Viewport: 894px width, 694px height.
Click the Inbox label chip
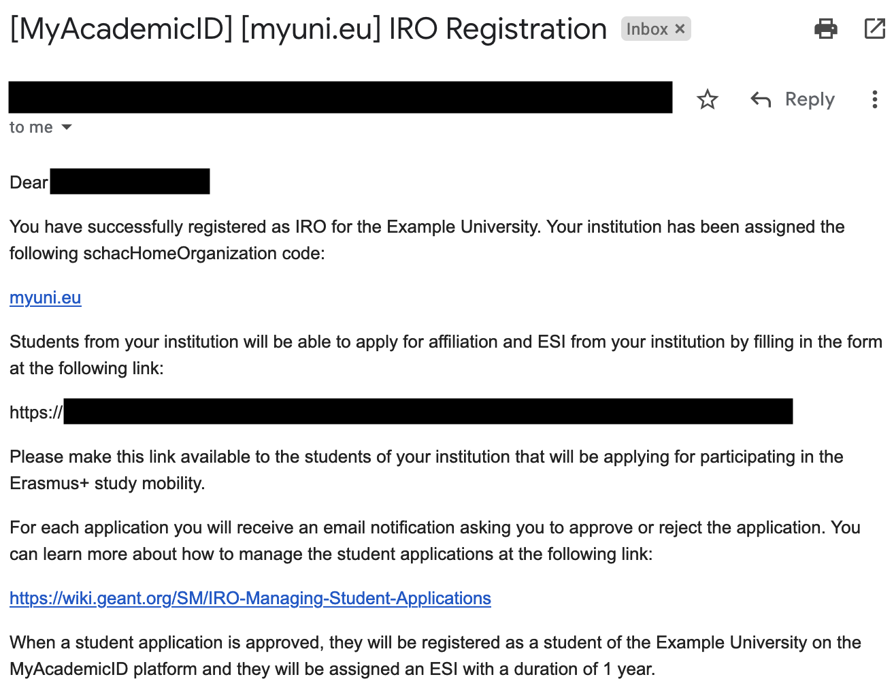click(647, 29)
